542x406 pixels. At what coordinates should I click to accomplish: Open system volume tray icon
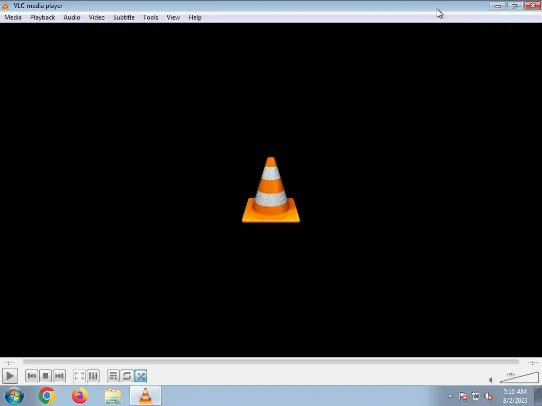tap(489, 396)
